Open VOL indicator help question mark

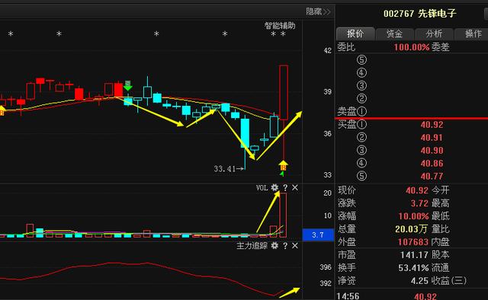285,187
